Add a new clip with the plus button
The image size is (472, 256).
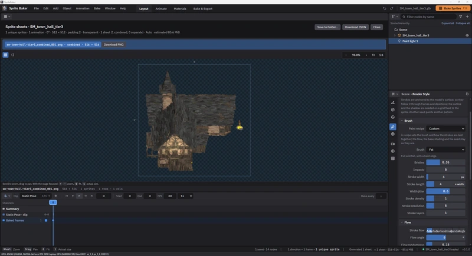tap(55, 196)
